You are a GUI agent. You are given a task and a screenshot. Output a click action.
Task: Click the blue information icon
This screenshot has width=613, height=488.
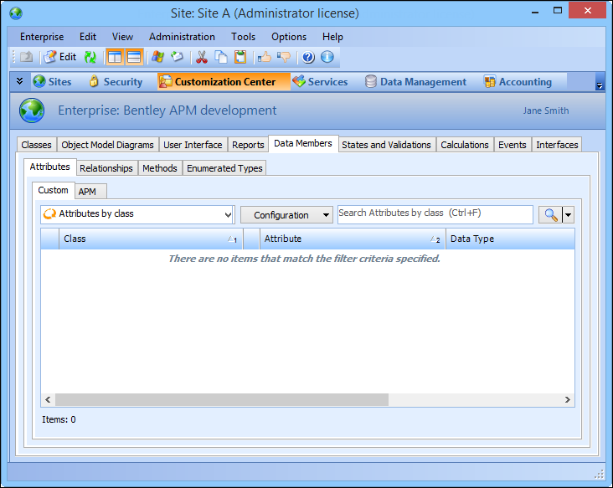(x=327, y=57)
